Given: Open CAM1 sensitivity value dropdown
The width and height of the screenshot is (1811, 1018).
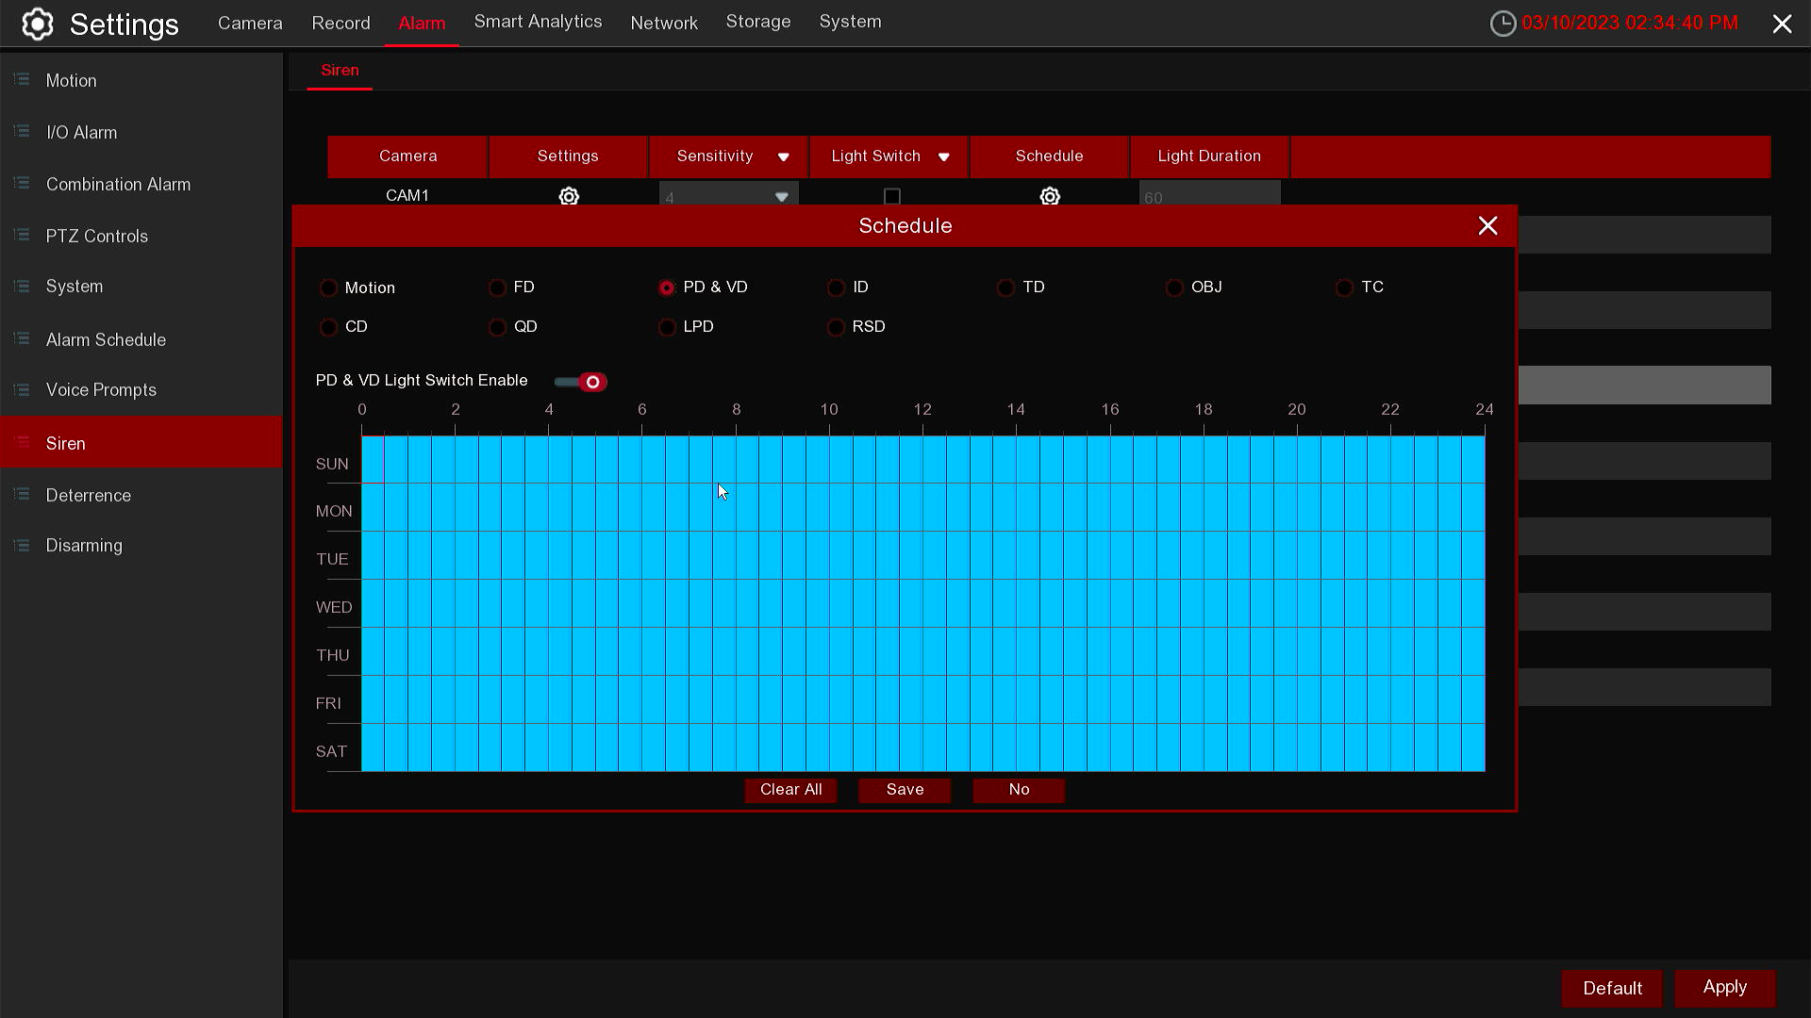Looking at the screenshot, I should 781,197.
